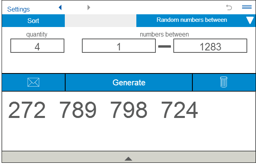
Task: Click the gray right-pointing forward arrow
Action: coord(88,7)
